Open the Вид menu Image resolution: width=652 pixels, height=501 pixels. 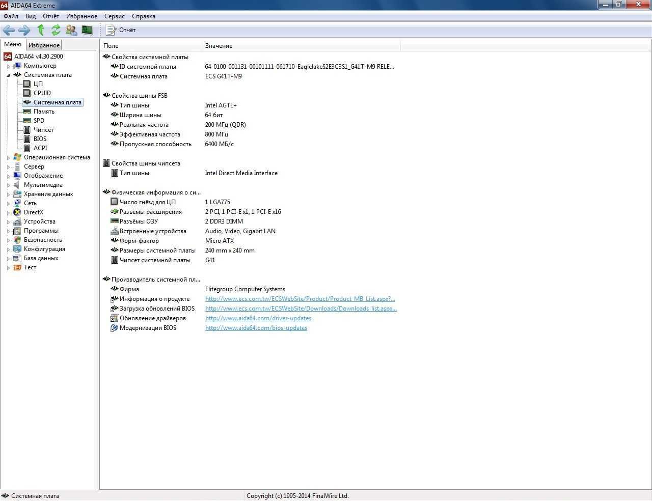tap(31, 16)
